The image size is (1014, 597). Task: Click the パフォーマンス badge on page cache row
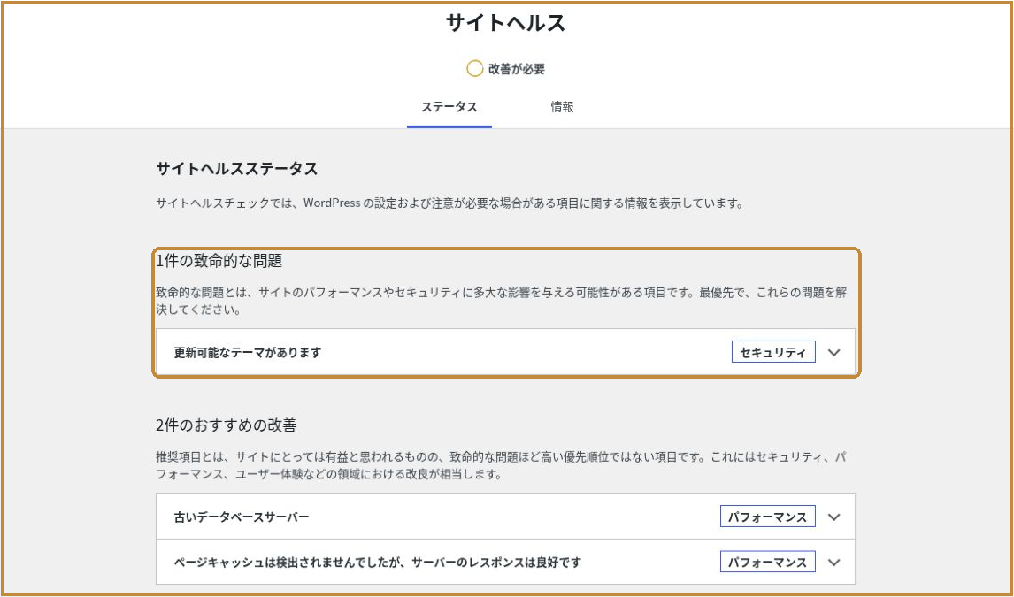click(x=768, y=563)
